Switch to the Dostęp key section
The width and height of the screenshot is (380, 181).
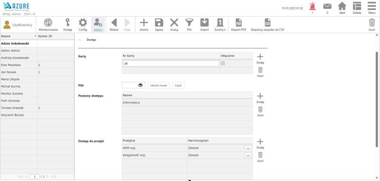pos(67,25)
